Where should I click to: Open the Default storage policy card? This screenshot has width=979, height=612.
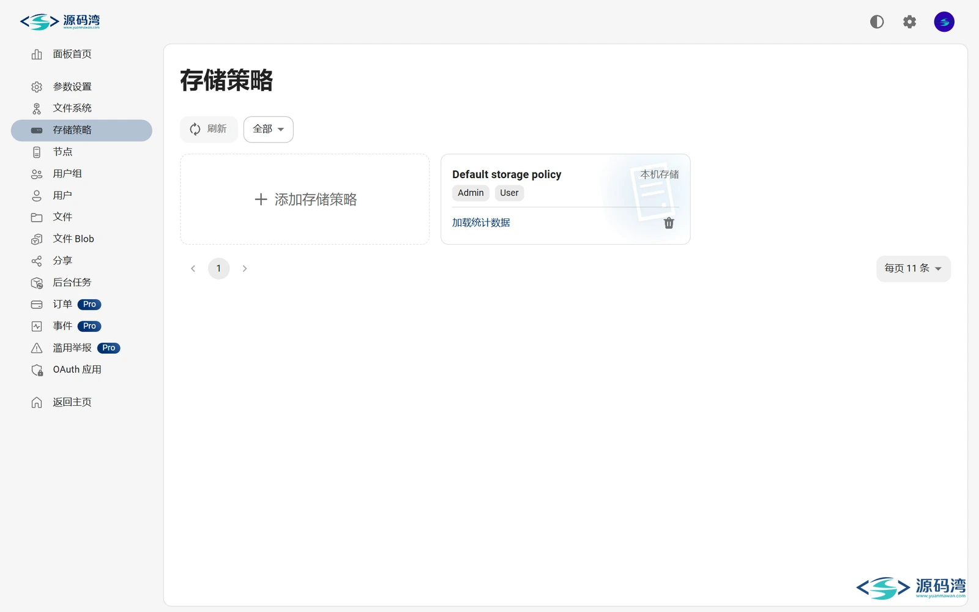click(x=565, y=200)
